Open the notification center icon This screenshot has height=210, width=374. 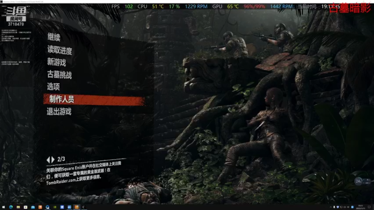tap(369, 207)
